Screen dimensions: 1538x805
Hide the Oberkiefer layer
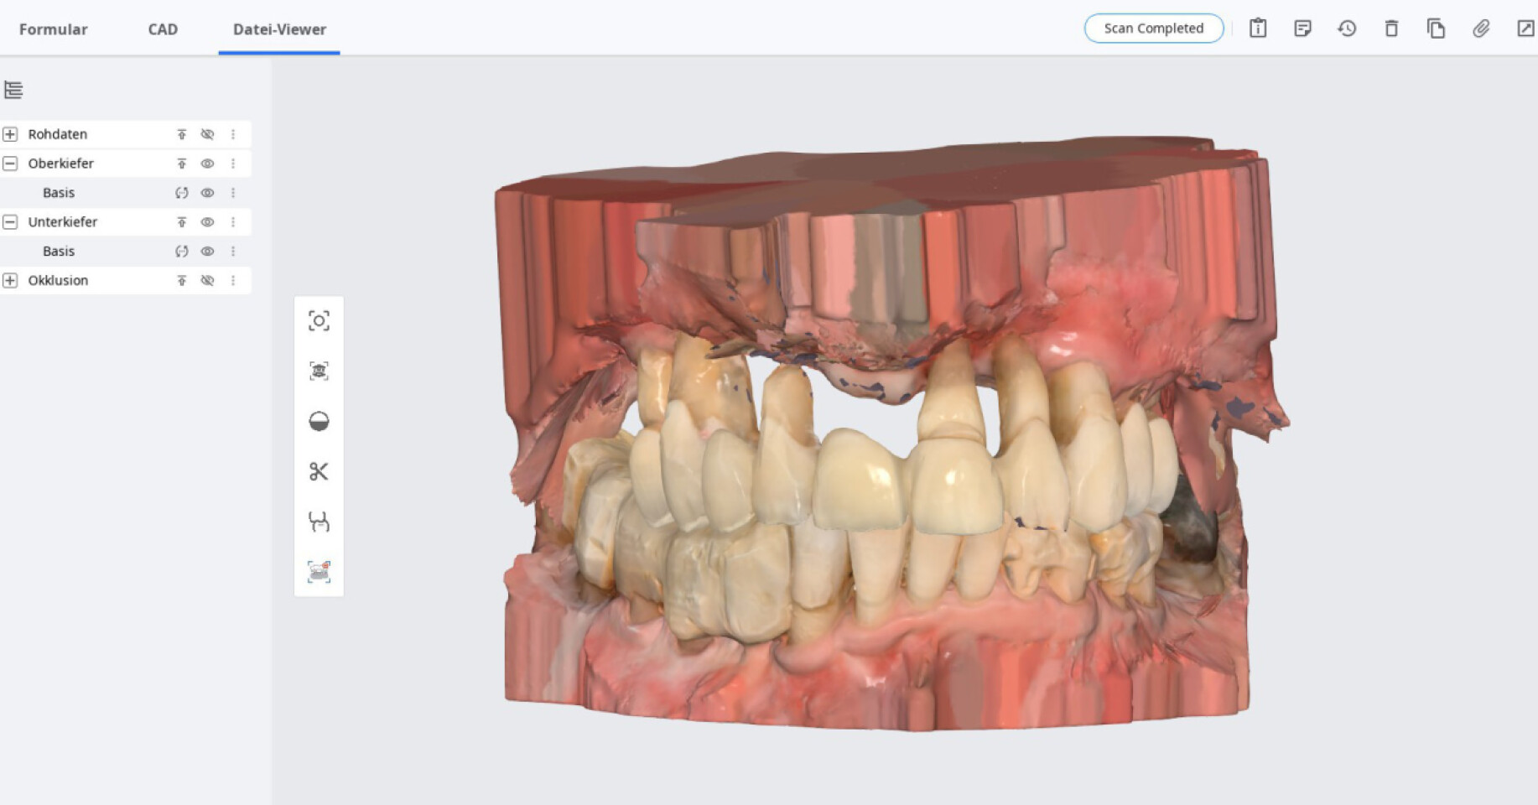(207, 164)
